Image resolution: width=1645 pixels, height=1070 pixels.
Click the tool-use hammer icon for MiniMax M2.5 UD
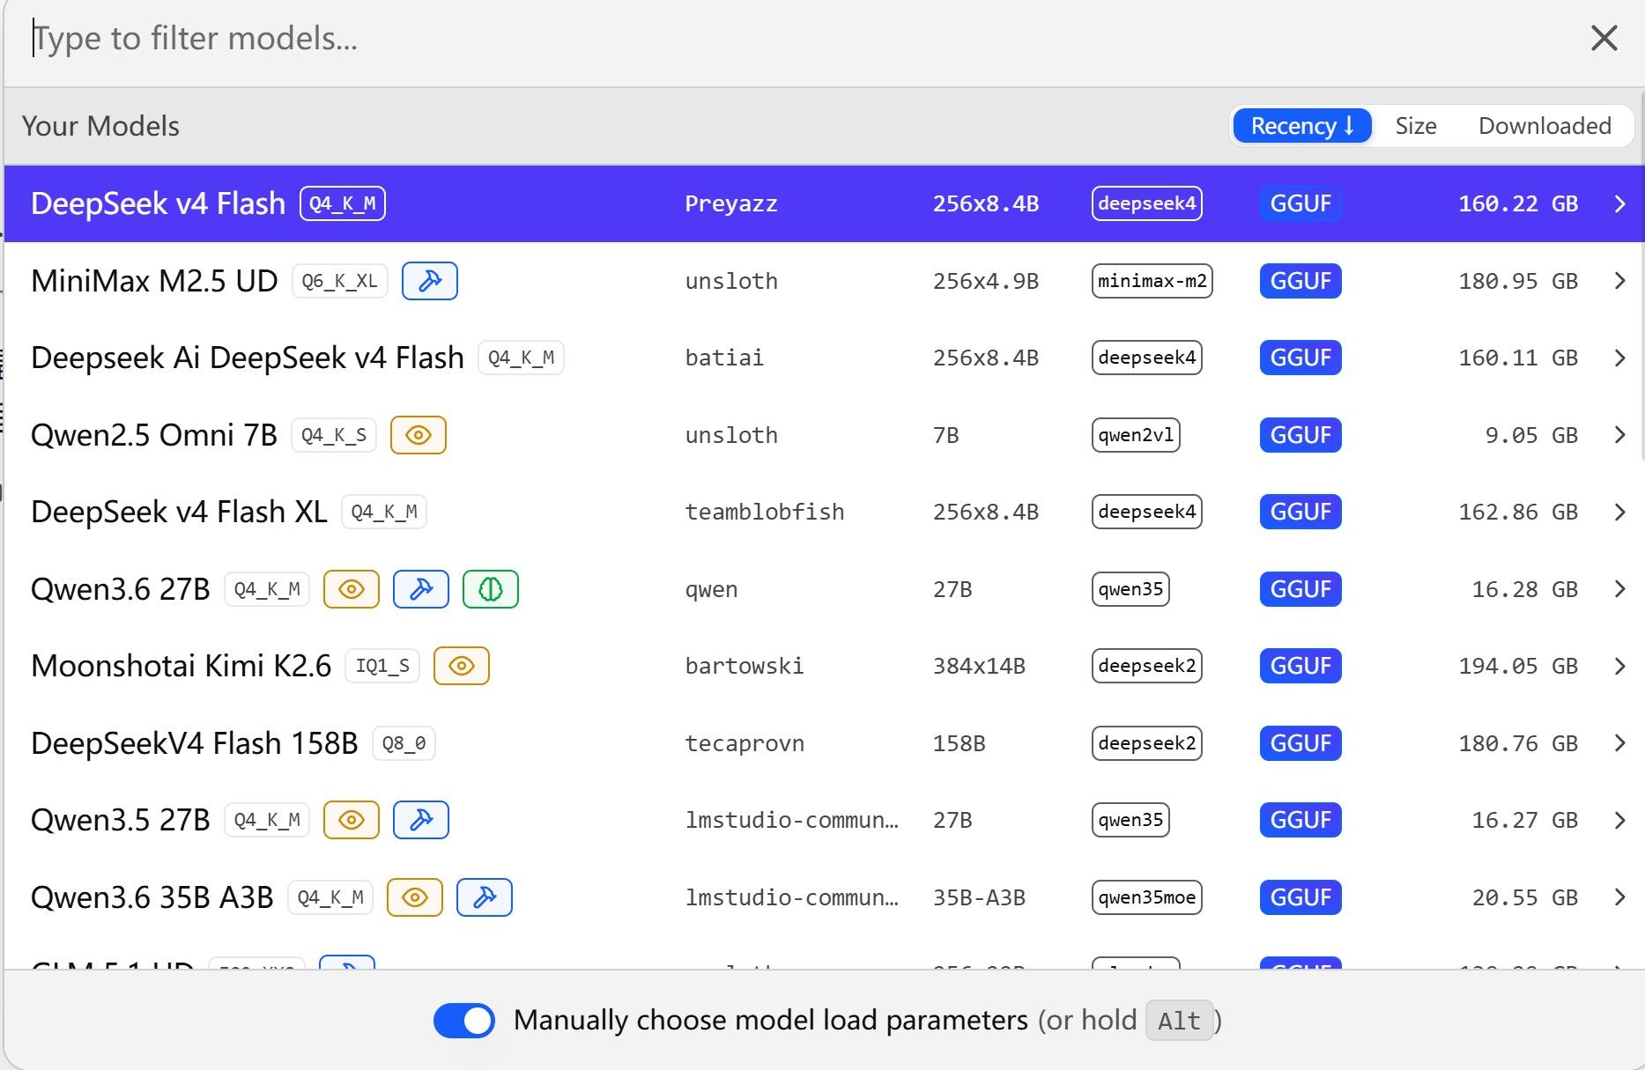(430, 281)
